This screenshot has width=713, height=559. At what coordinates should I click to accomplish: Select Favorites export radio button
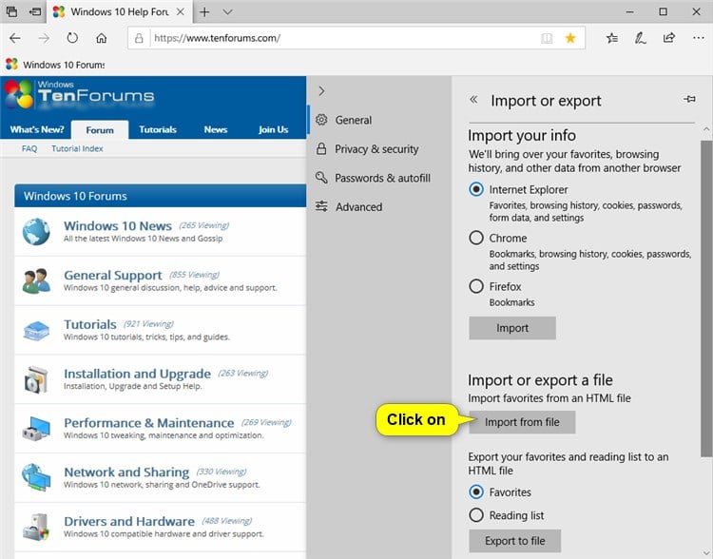(476, 492)
